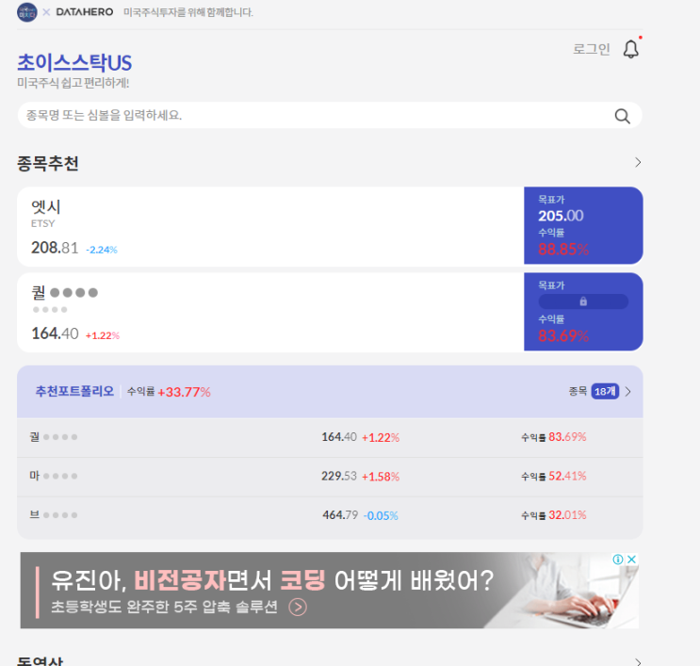Click the 초이스스탁US site title

[x=74, y=63]
